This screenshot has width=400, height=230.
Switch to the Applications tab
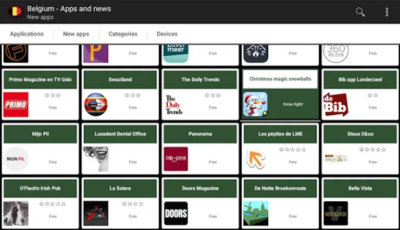tap(27, 34)
